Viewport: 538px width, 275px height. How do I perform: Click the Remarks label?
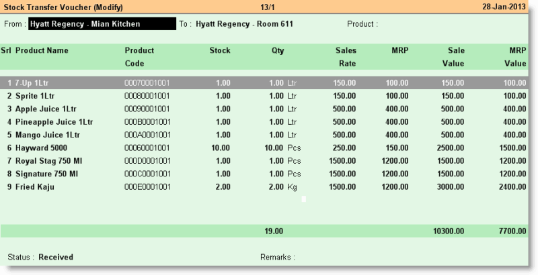tap(278, 257)
